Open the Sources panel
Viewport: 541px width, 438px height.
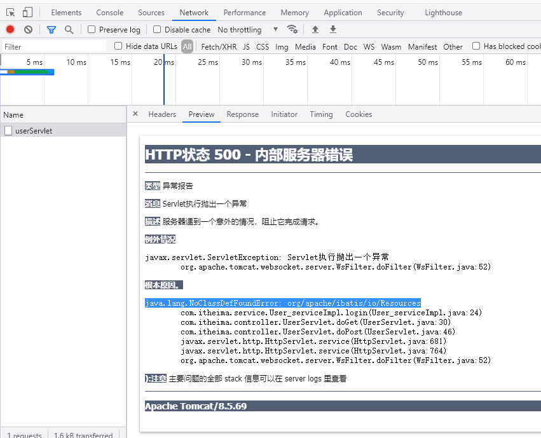coord(151,13)
